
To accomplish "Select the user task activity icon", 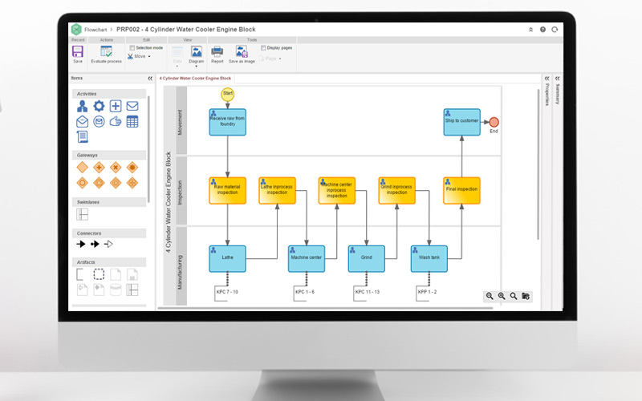I will 82,106.
